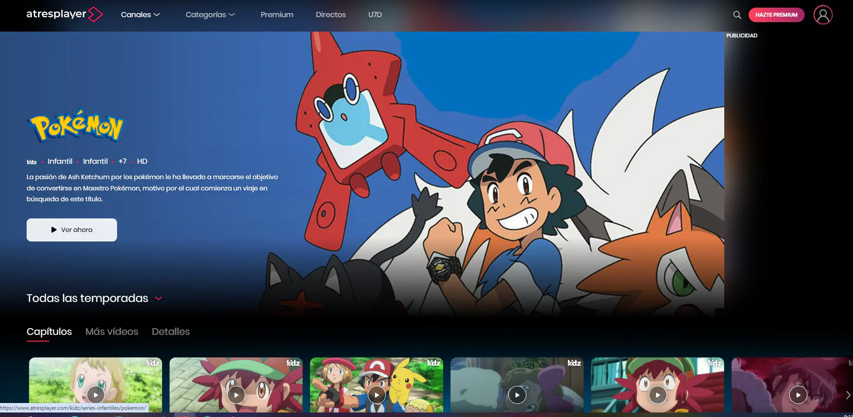Switch to the Capítulos tab
853x417 pixels.
pos(49,332)
